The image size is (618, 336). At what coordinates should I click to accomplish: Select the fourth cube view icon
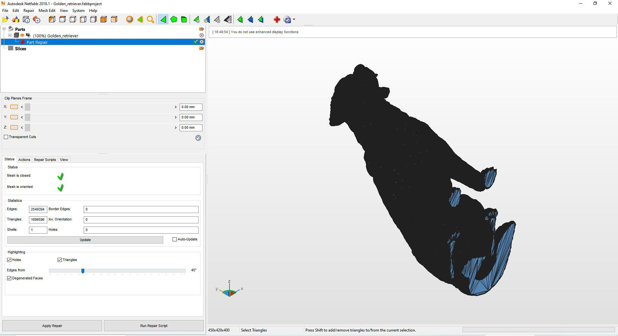coord(83,20)
